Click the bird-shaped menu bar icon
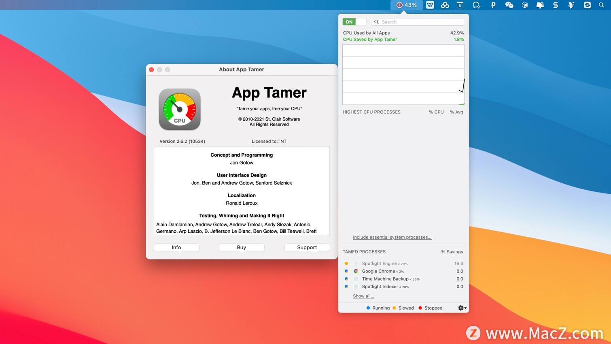Viewport: 611px width, 344px height. tap(571, 5)
